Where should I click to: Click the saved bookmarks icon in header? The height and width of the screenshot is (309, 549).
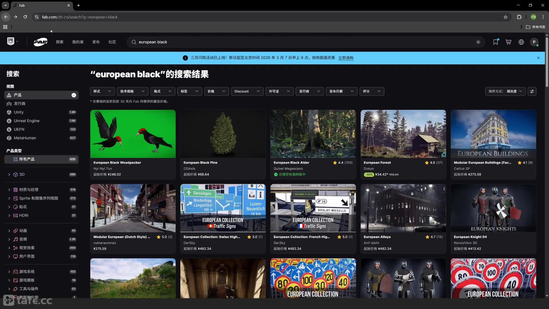496,42
